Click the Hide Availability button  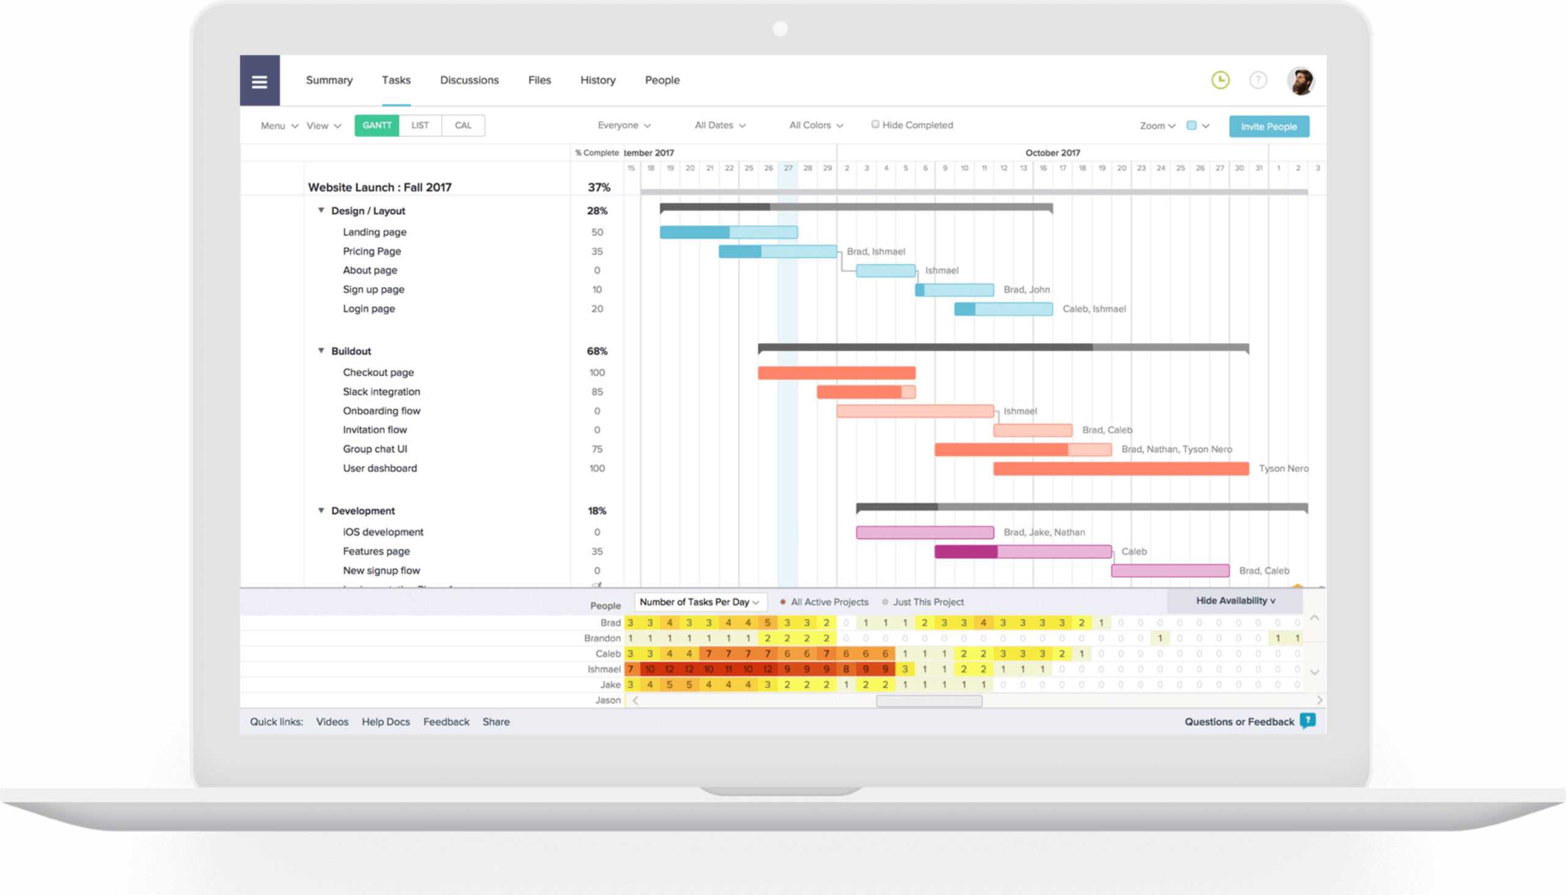coord(1234,600)
